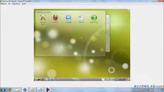Click VirtualBox mouse integration indicator

pyautogui.click(x=151, y=86)
